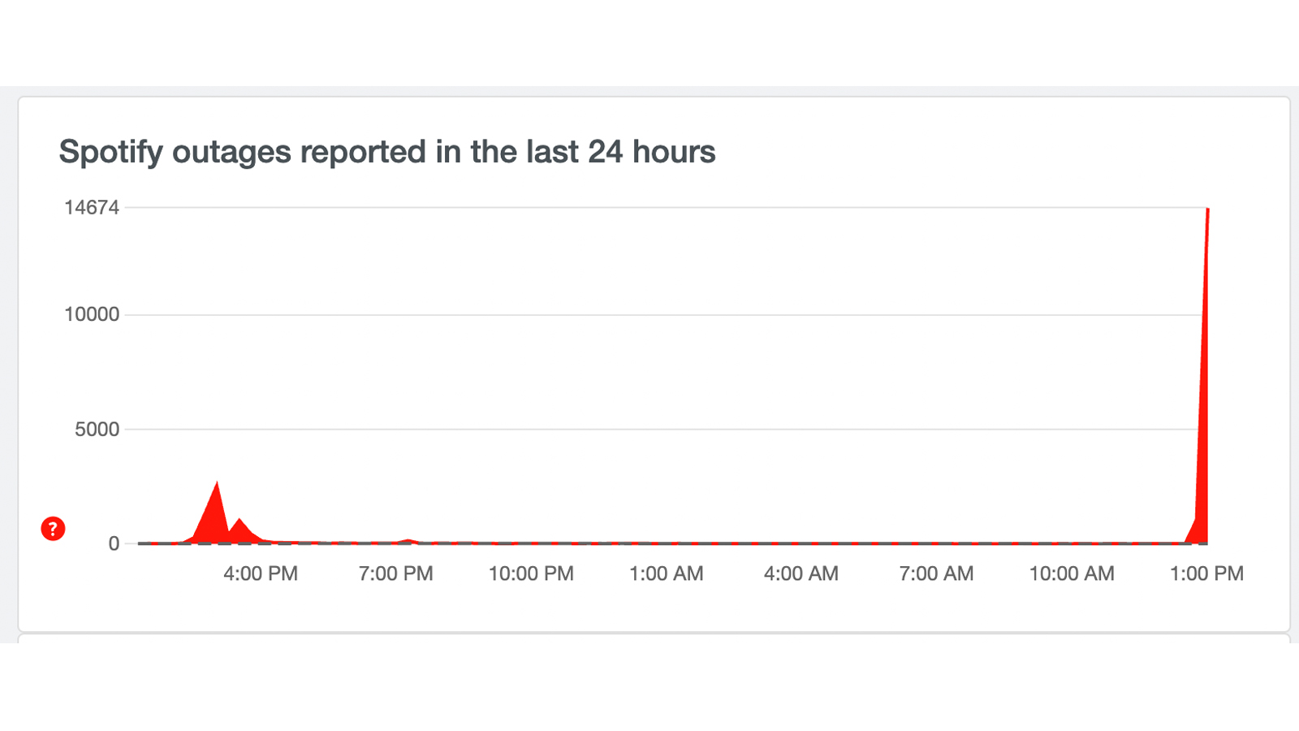Select the 7:00 PM time label
This screenshot has height=731, width=1299.
click(395, 573)
